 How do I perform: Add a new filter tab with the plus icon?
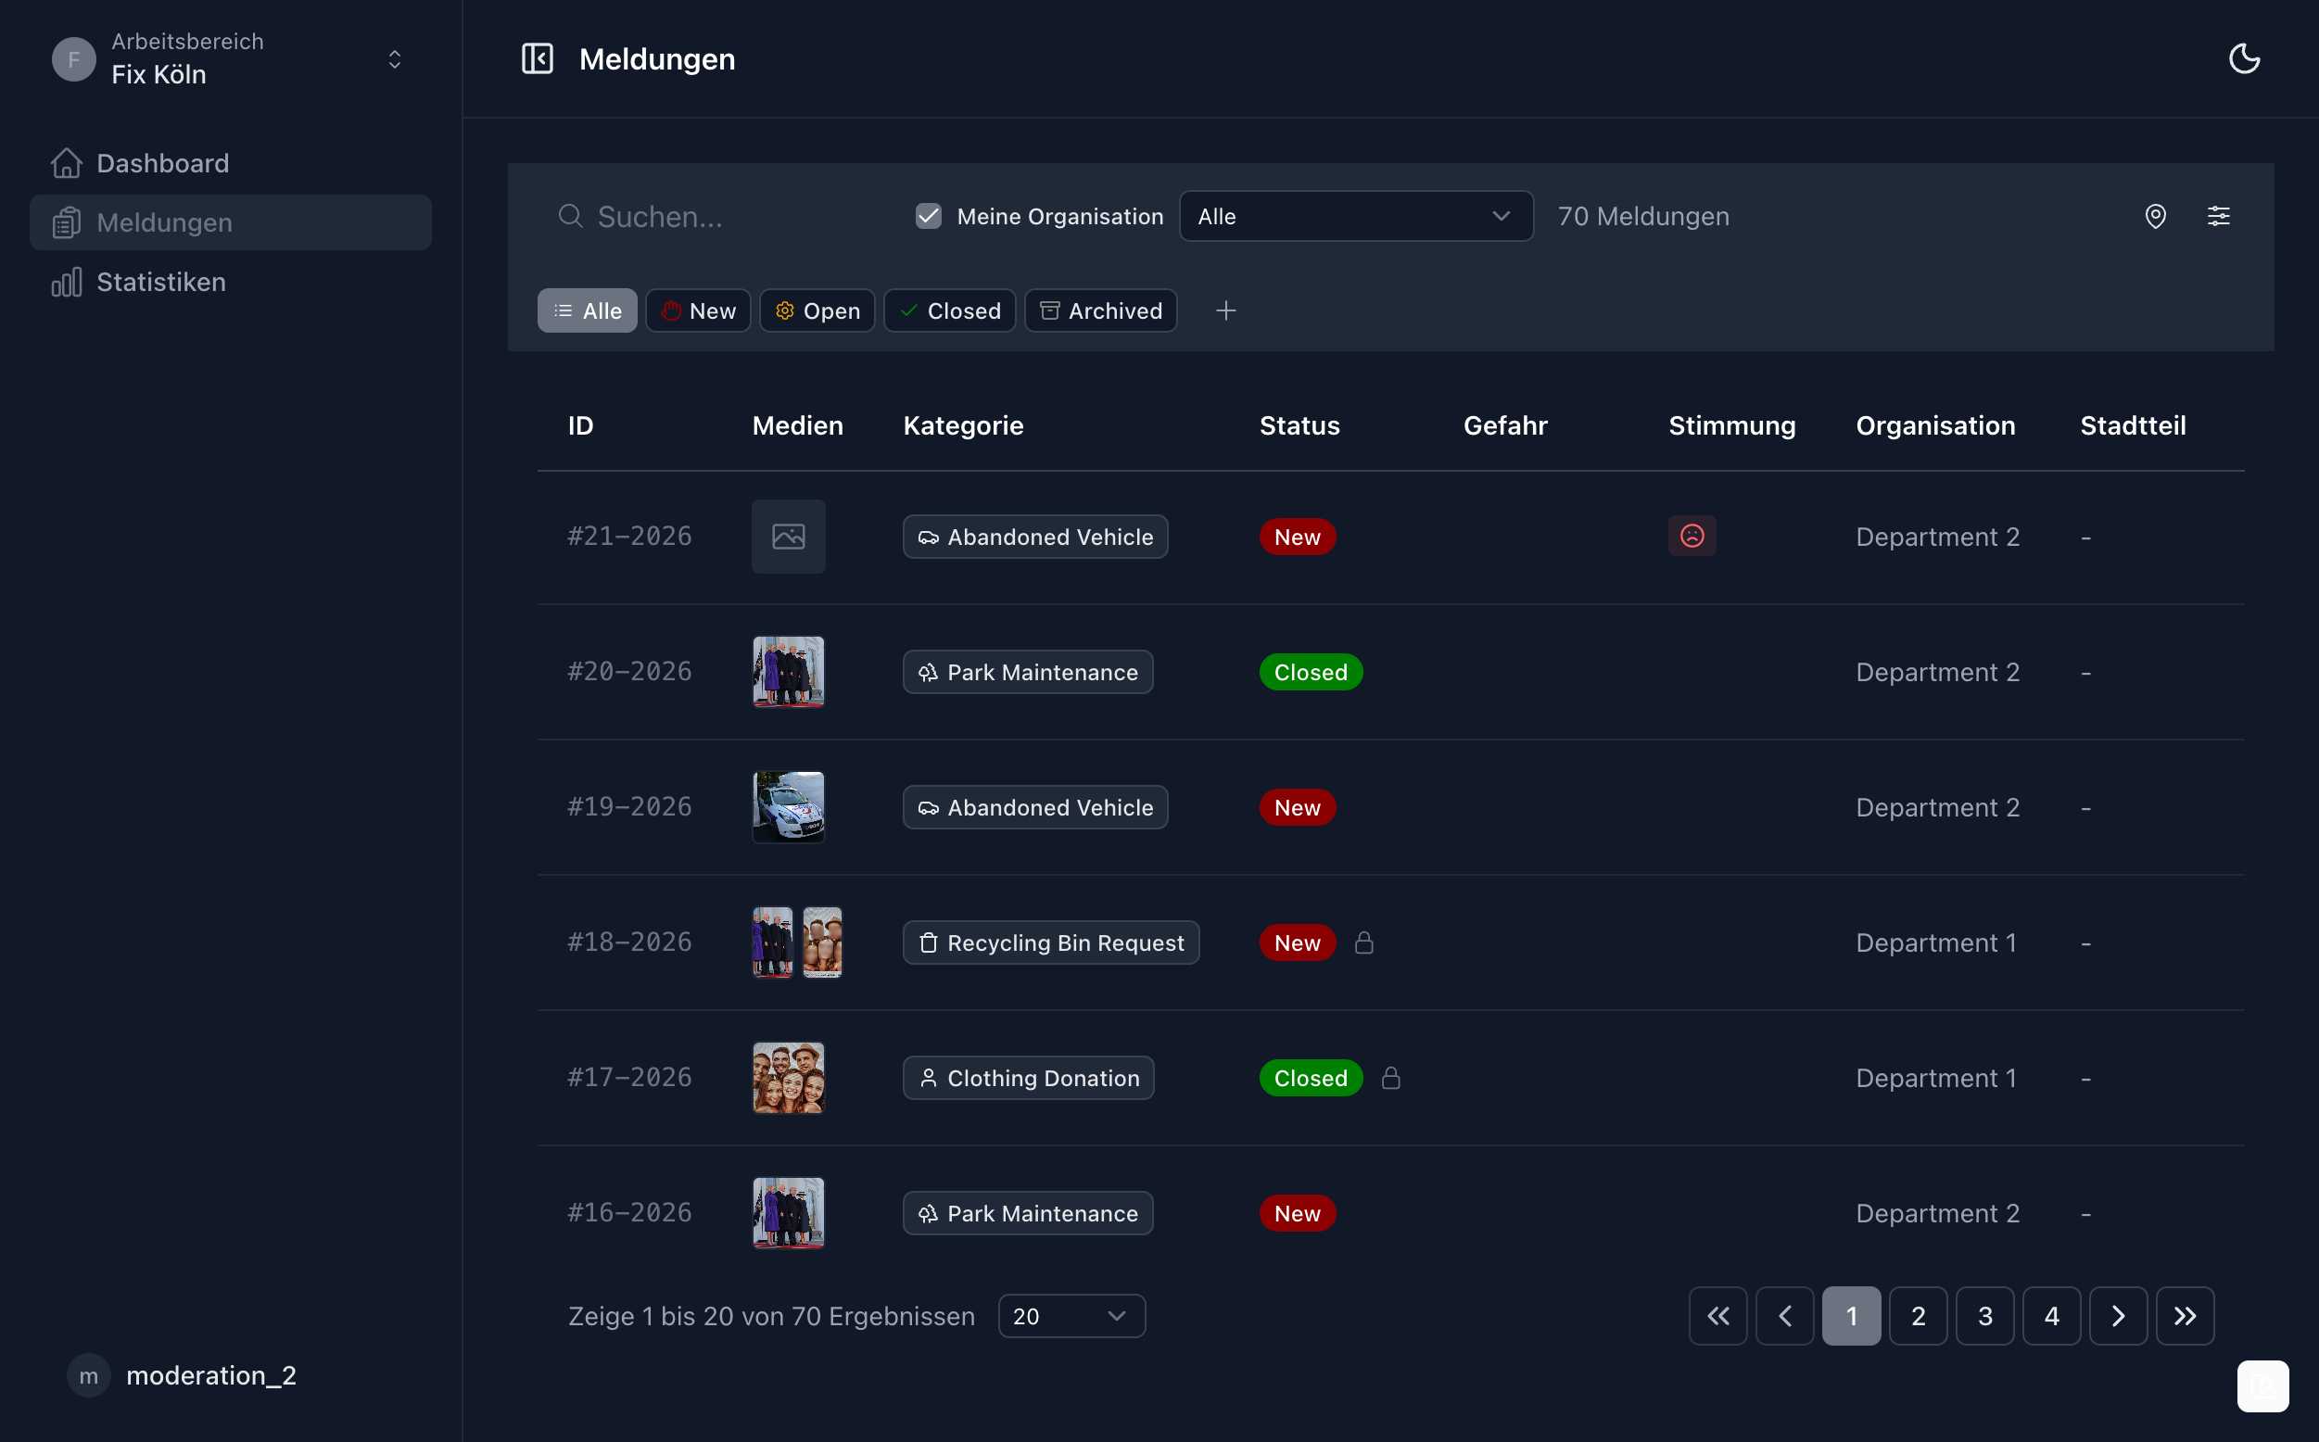(x=1226, y=310)
